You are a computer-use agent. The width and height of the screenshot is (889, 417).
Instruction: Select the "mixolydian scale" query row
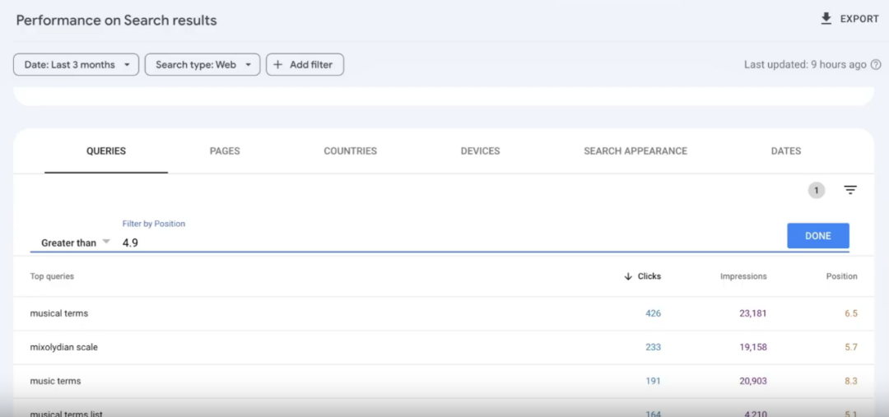(64, 347)
